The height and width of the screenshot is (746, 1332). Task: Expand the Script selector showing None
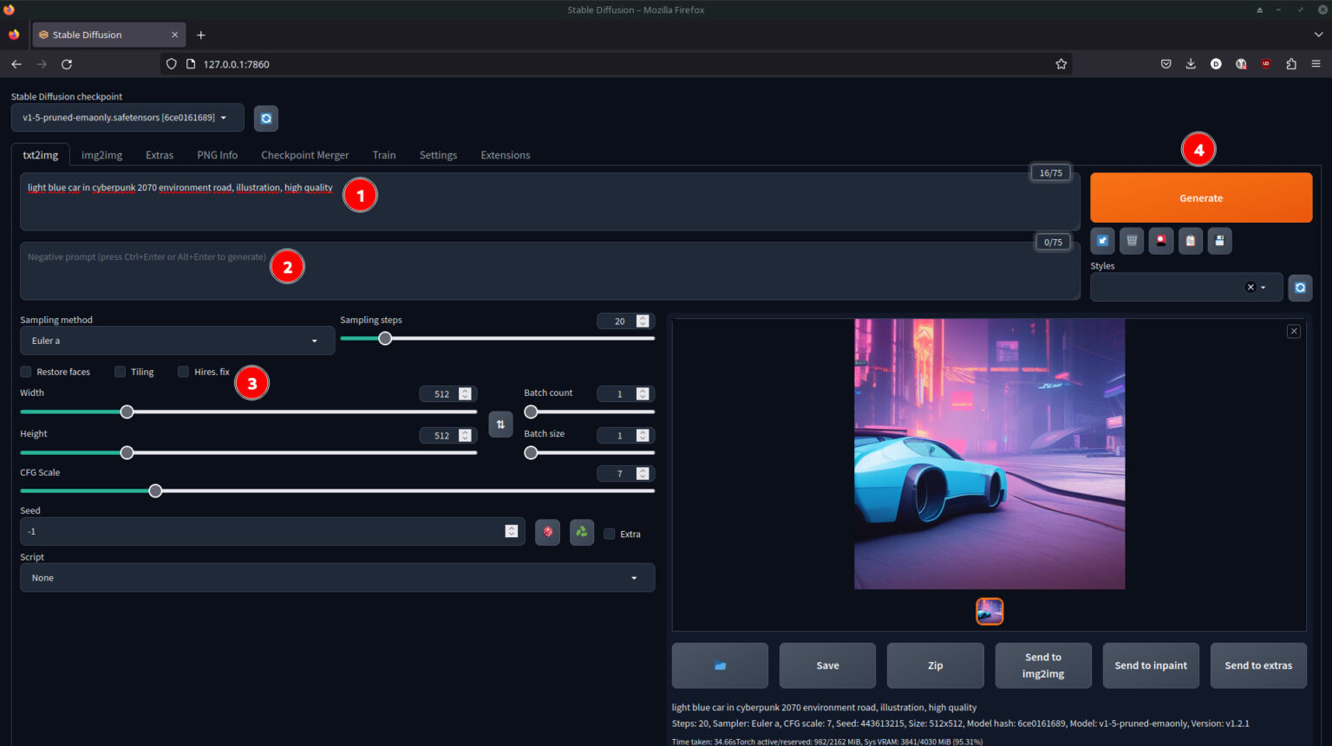[x=337, y=577]
